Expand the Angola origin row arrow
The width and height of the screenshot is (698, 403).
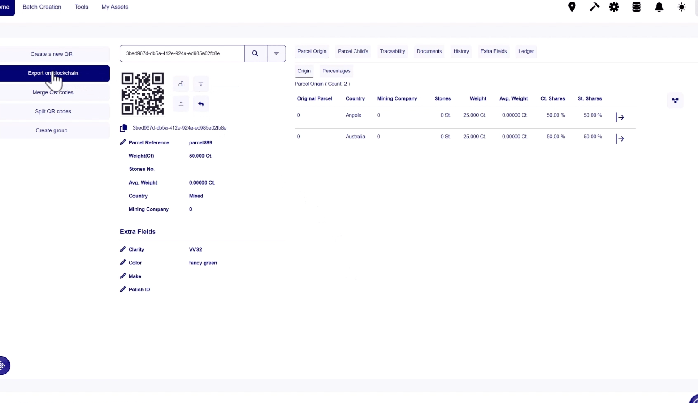tap(620, 118)
